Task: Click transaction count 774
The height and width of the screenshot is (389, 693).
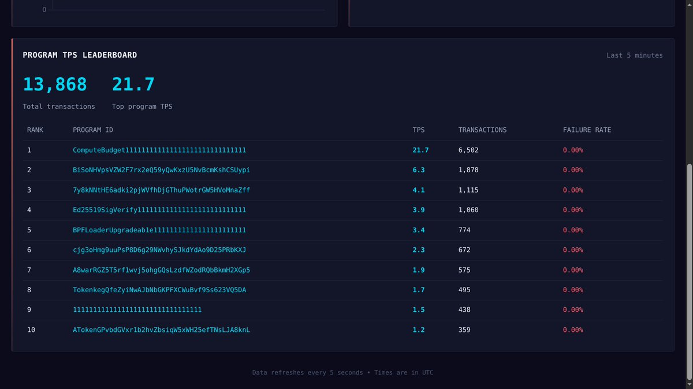Action: pos(464,230)
